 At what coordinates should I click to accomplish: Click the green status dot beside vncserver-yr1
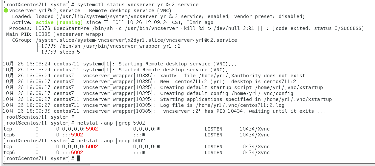6,11
